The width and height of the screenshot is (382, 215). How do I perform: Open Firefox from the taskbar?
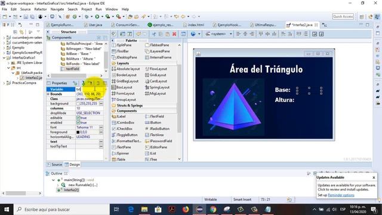[186, 210]
